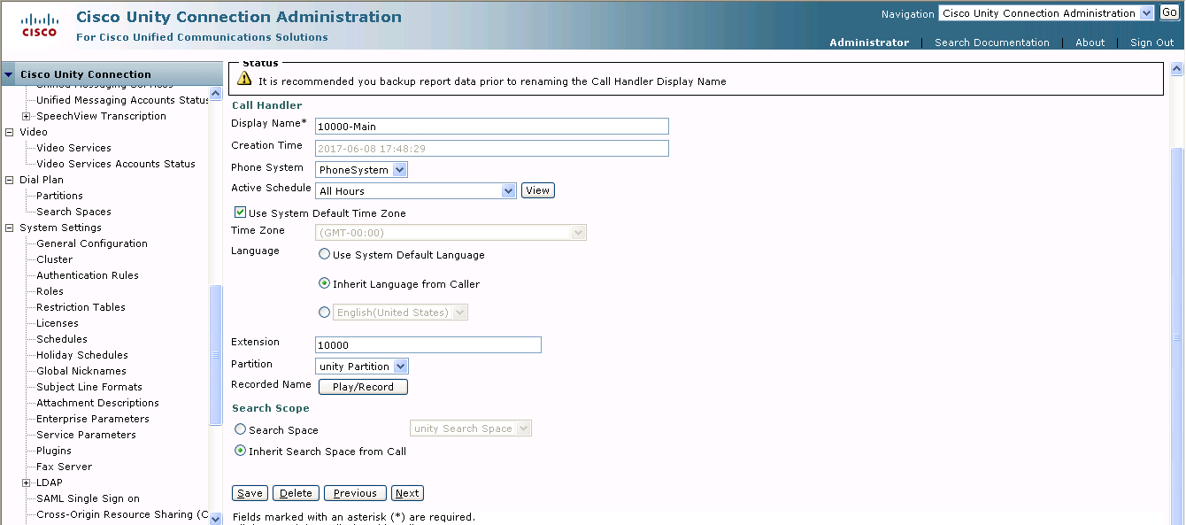Click the sidebar scroll down arrow
Viewport: 1186px width, 525px height.
(216, 518)
